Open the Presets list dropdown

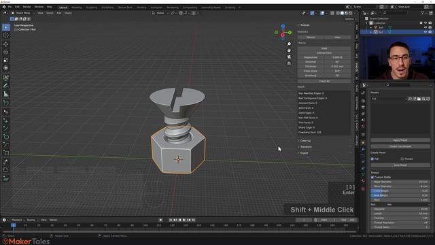(x=389, y=99)
